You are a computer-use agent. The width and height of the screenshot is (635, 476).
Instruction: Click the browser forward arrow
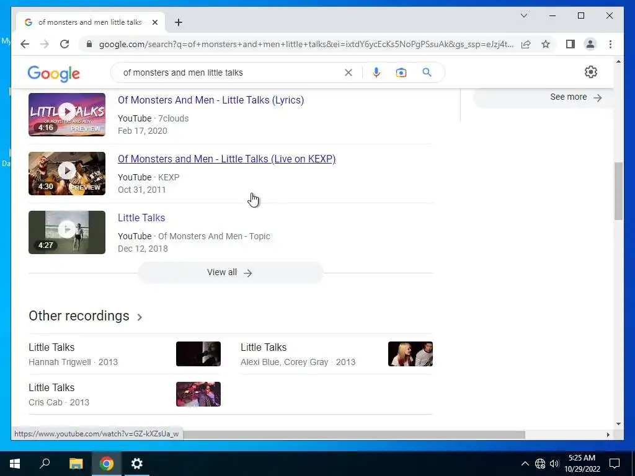(45, 44)
